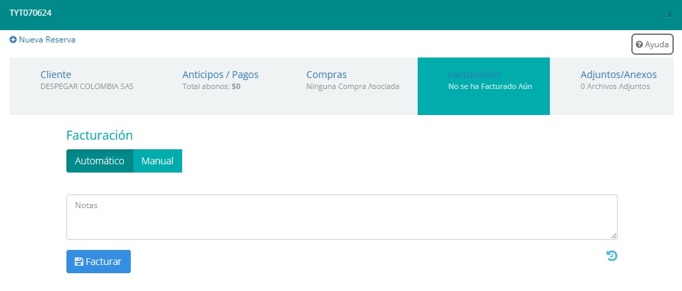Click the history clock icon below Notas
Image resolution: width=682 pixels, height=291 pixels.
click(x=611, y=256)
